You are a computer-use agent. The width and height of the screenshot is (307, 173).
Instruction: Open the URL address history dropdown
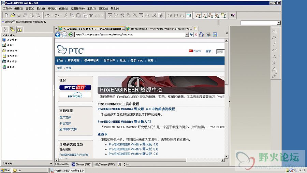point(187,34)
